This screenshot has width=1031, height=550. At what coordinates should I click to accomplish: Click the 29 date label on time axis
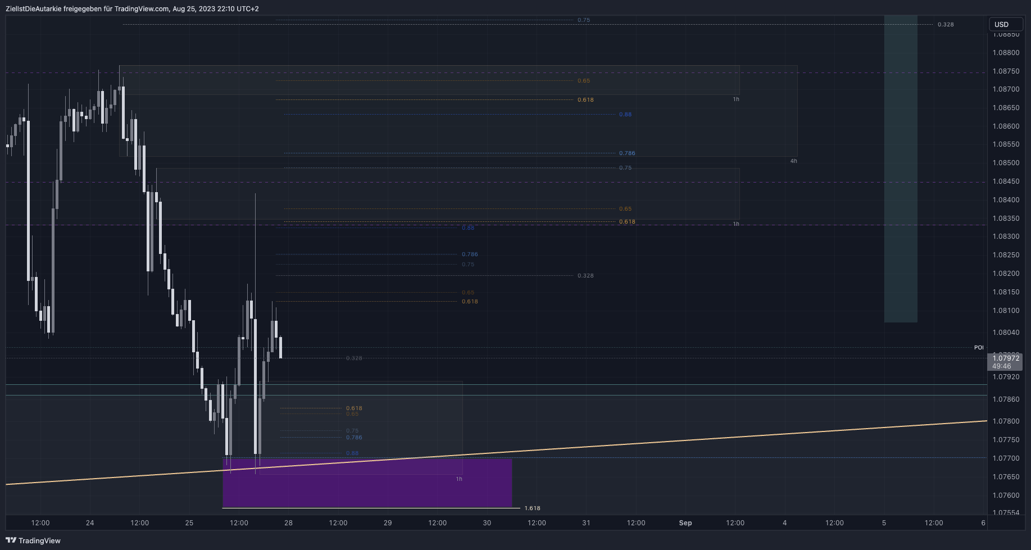pyautogui.click(x=388, y=523)
